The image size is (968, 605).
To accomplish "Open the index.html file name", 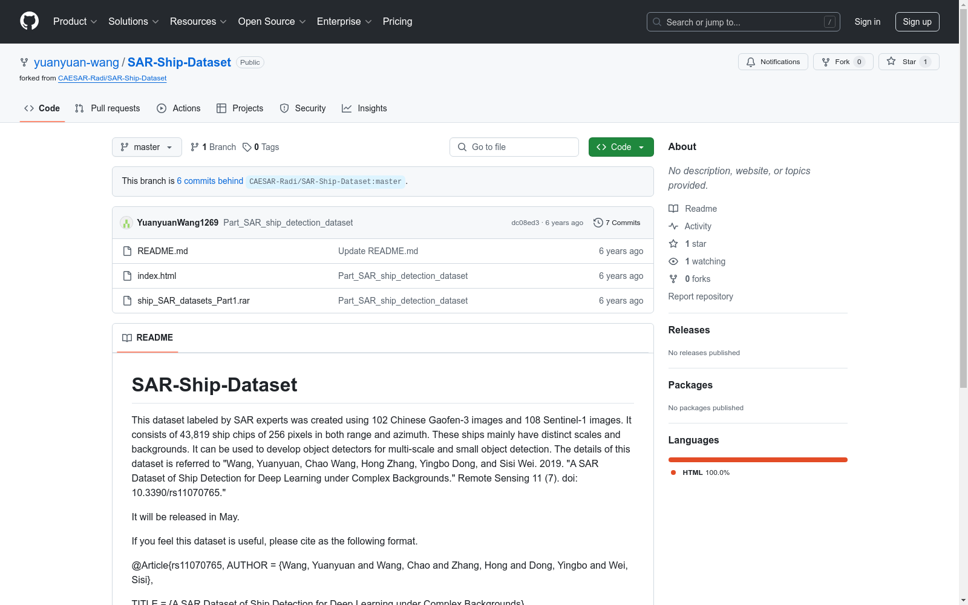I will (x=157, y=276).
